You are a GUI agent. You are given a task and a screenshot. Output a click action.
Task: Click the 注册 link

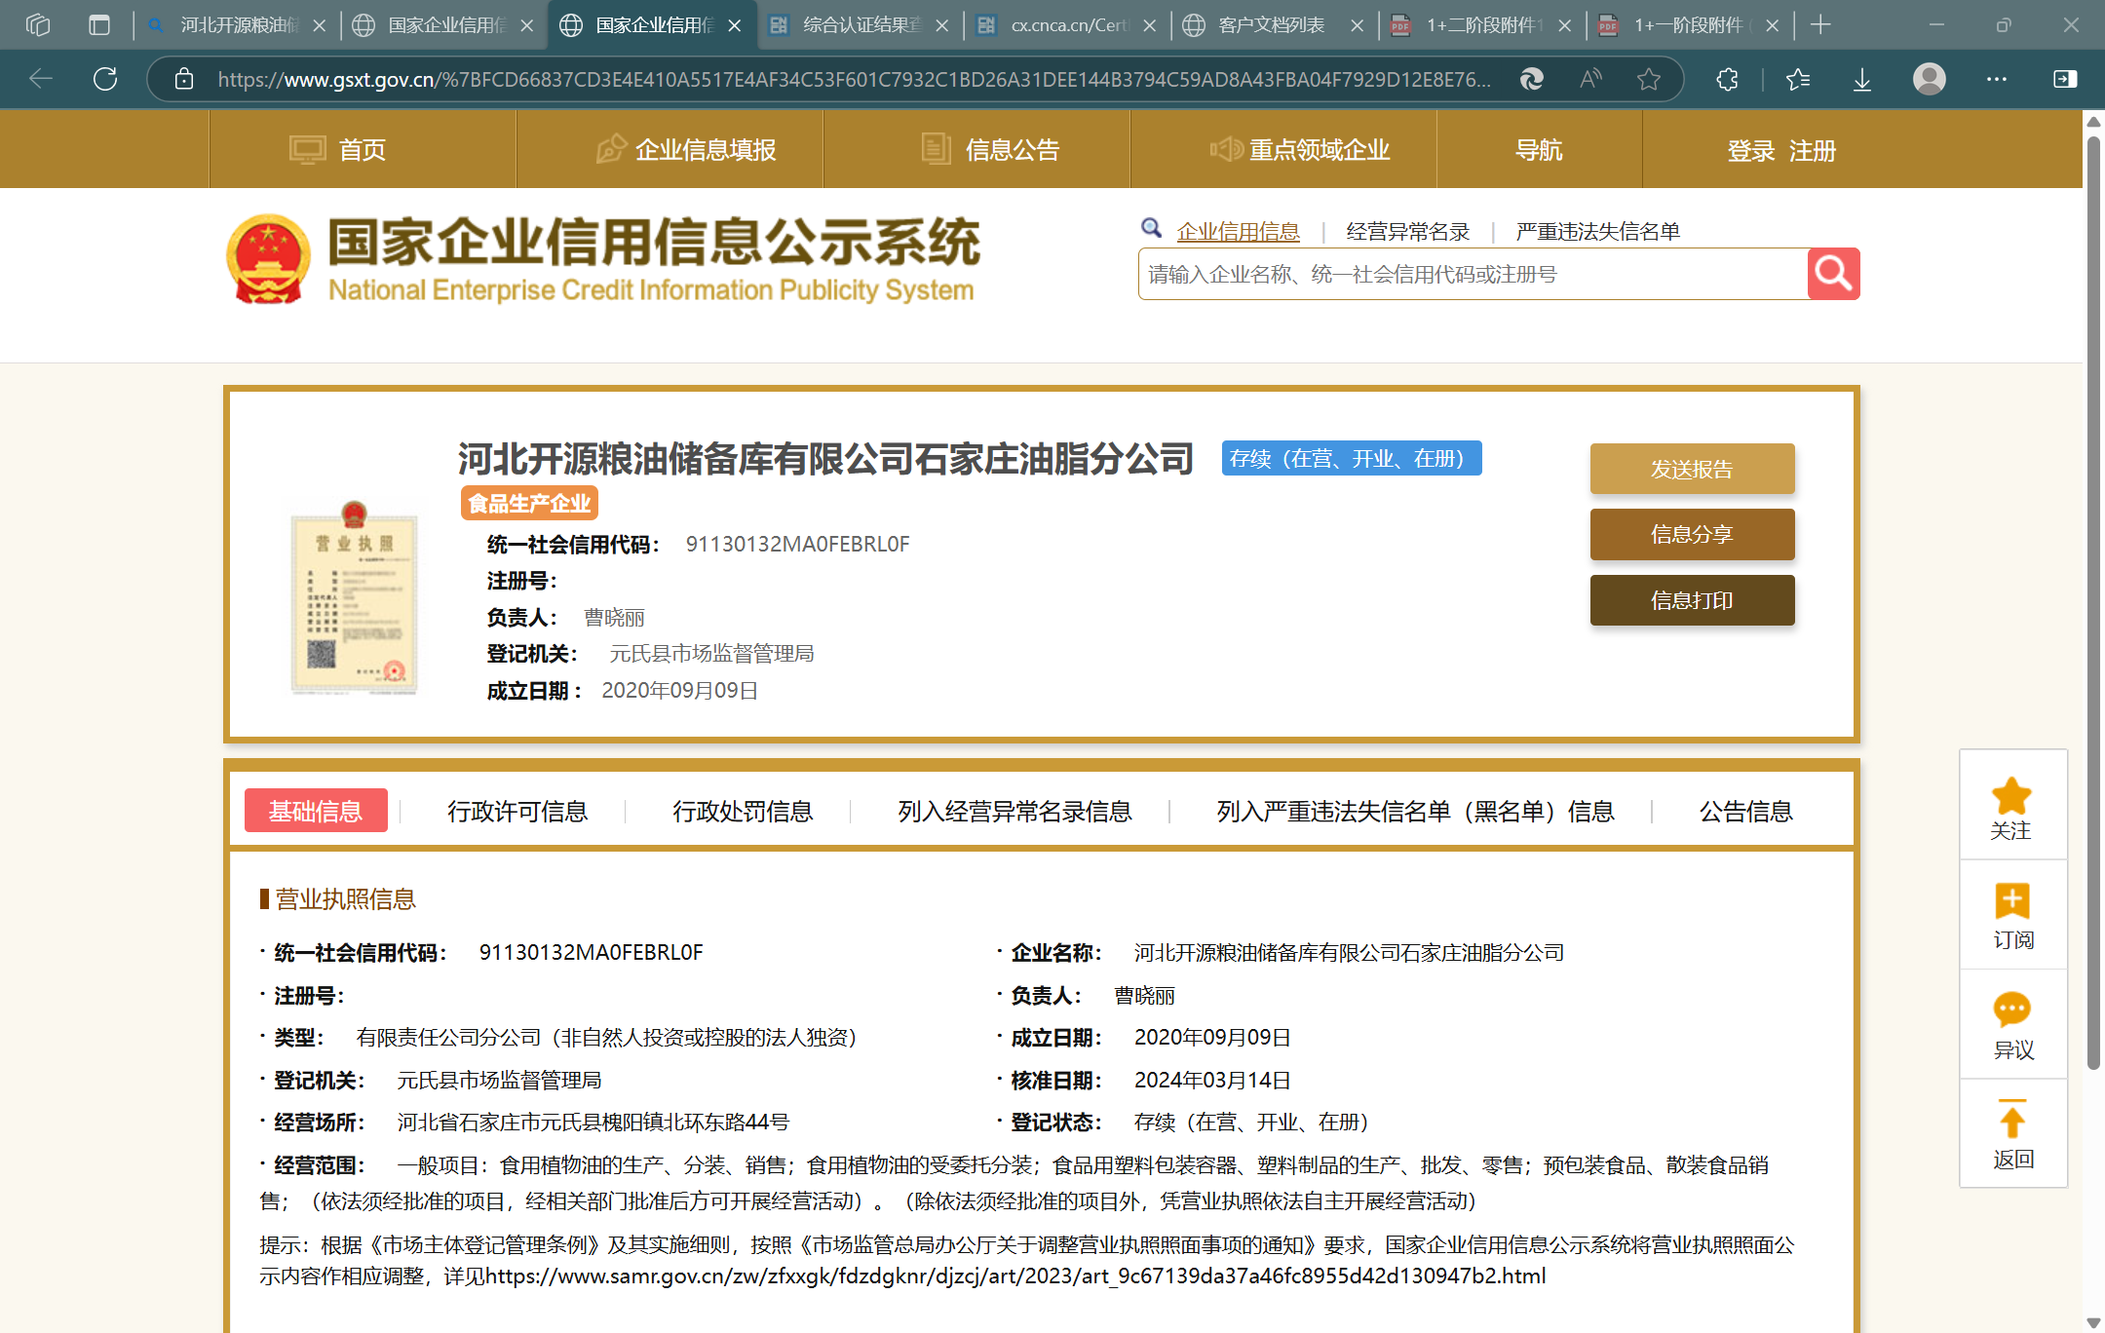click(1813, 151)
